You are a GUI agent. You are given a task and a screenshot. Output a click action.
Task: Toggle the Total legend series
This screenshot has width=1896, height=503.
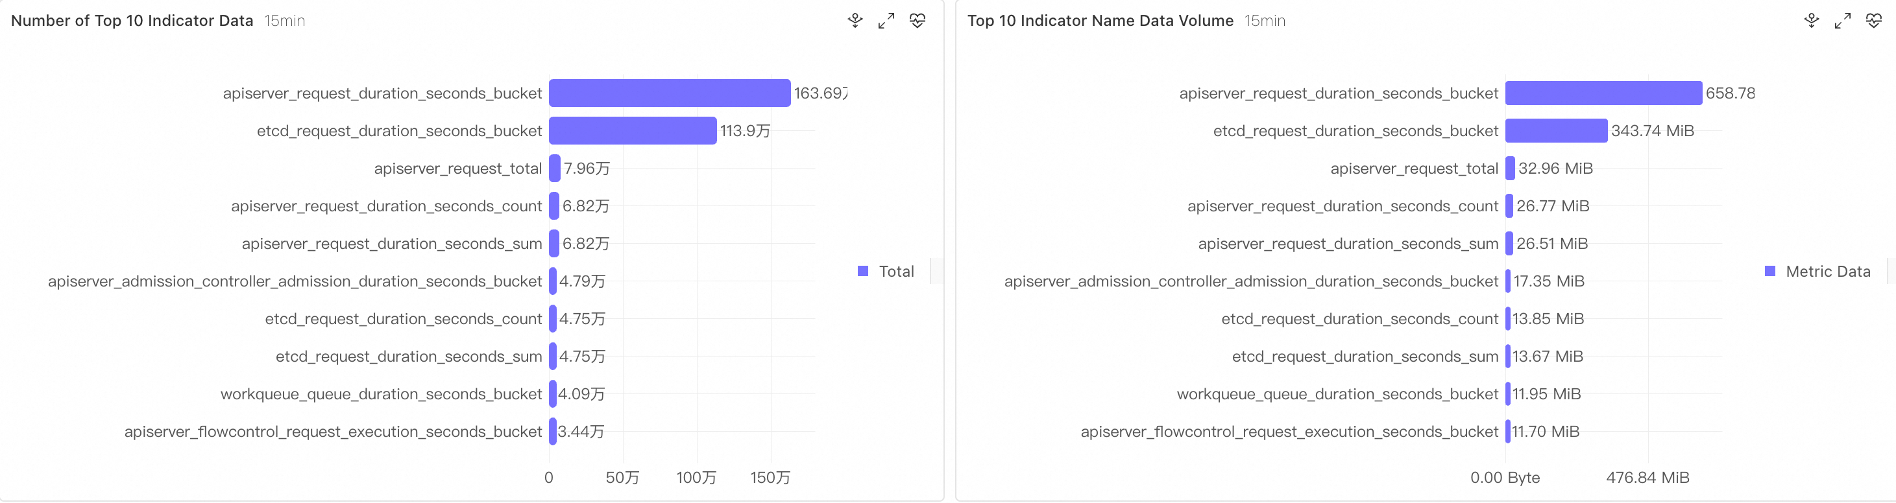point(886,272)
